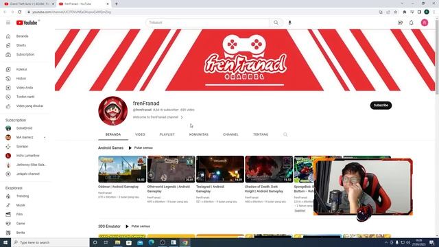
Task: Switch to the VIDEO tab
Action: [140, 134]
